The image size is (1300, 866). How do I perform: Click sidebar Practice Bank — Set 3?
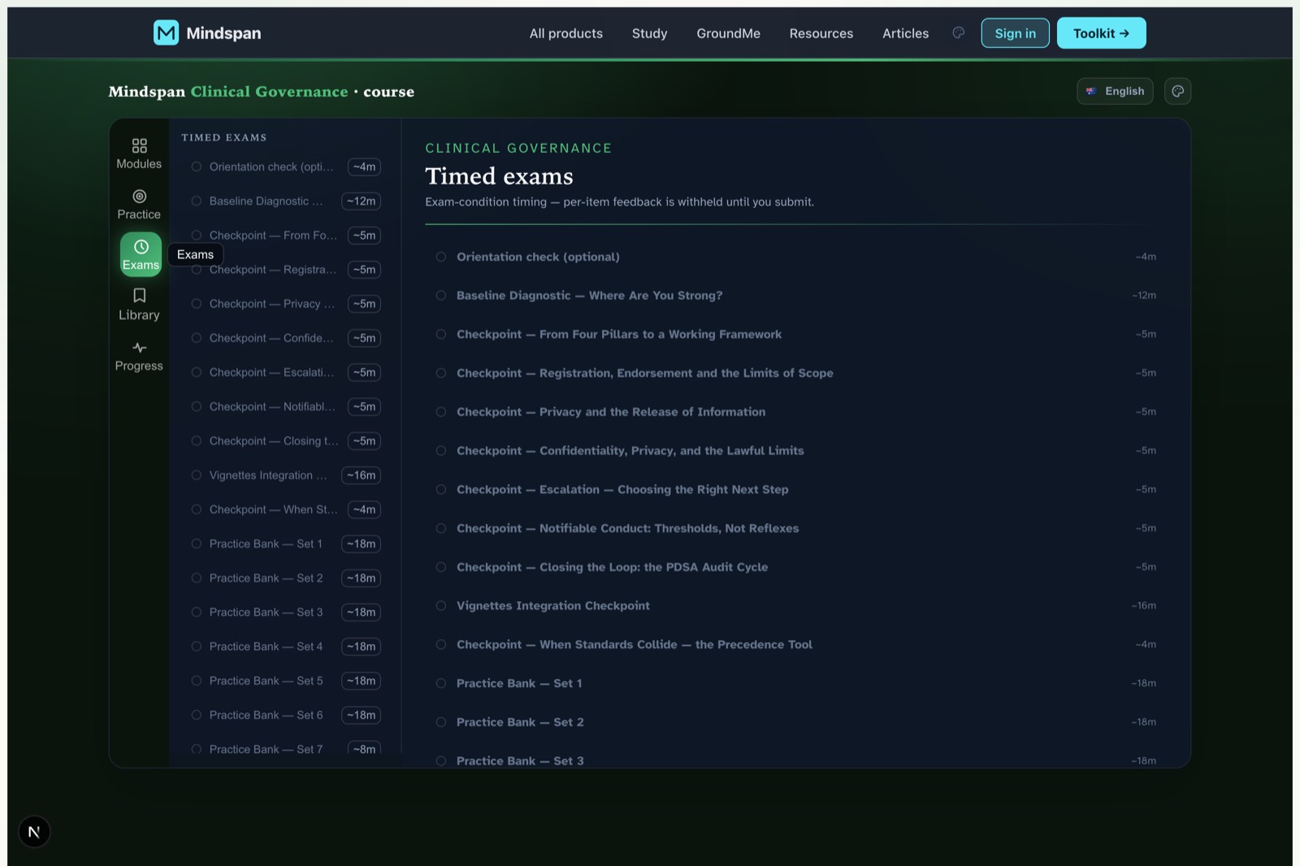[286, 613]
